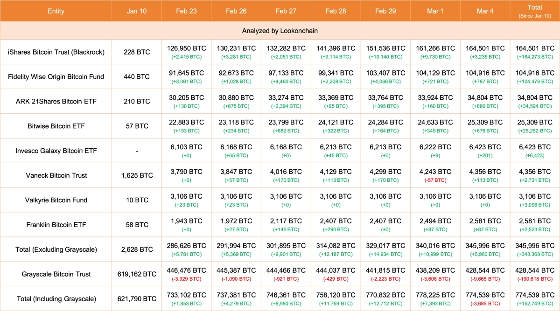
Task: Click the 4,016 BTC cell
Action: tap(286, 175)
